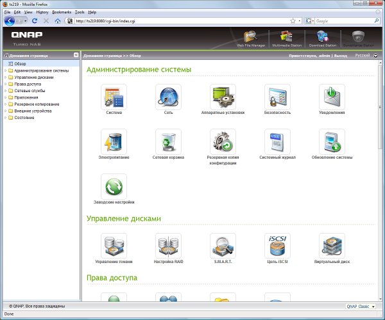The height and width of the screenshot is (320, 385).
Task: Expand Приложения tree folder
Action: [5, 97]
